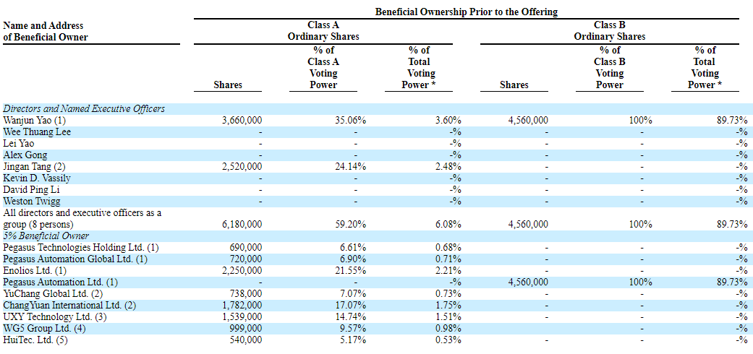The width and height of the screenshot is (753, 354).
Task: Click the '3.60%' total voting power value
Action: click(x=448, y=121)
